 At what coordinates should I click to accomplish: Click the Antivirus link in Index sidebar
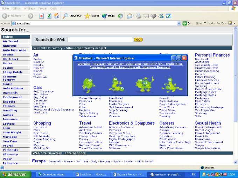pyautogui.click(x=10, y=46)
